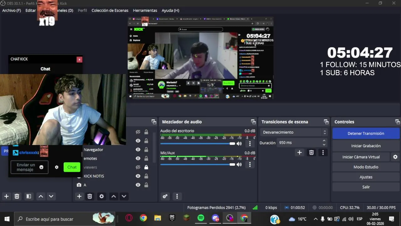Move selected source down in Sources toolbar
Viewport: 401px width, 226px height.
[124, 196]
